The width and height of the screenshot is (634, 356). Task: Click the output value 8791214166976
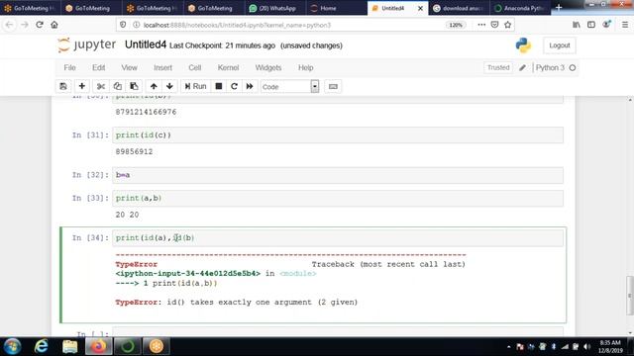(x=146, y=112)
